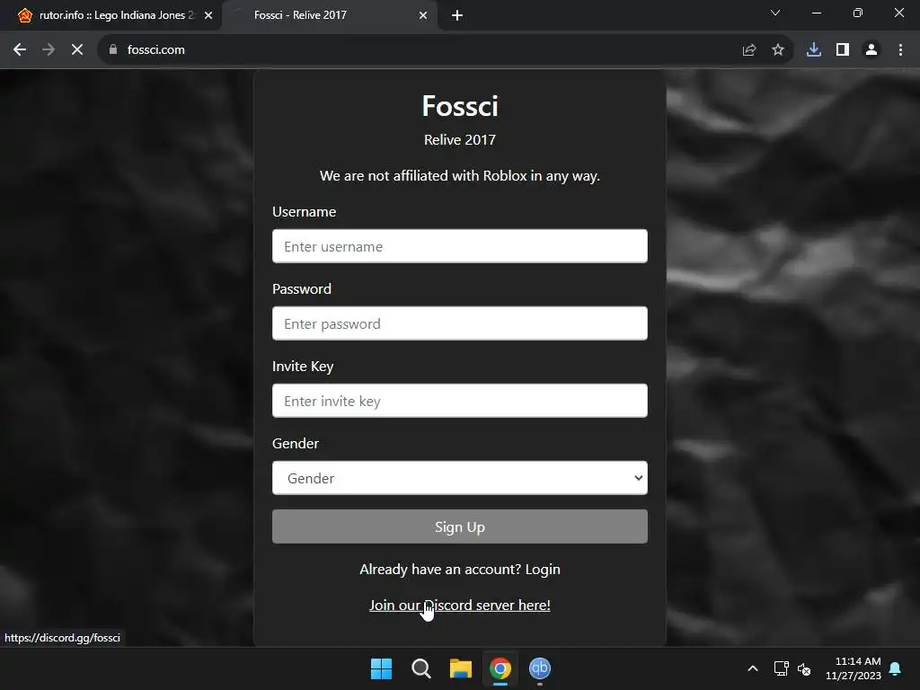This screenshot has width=920, height=690.
Task: Open qBittorrent from the taskbar
Action: [x=540, y=668]
